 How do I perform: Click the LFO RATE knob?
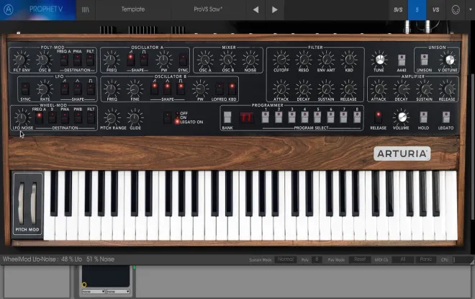[44, 89]
